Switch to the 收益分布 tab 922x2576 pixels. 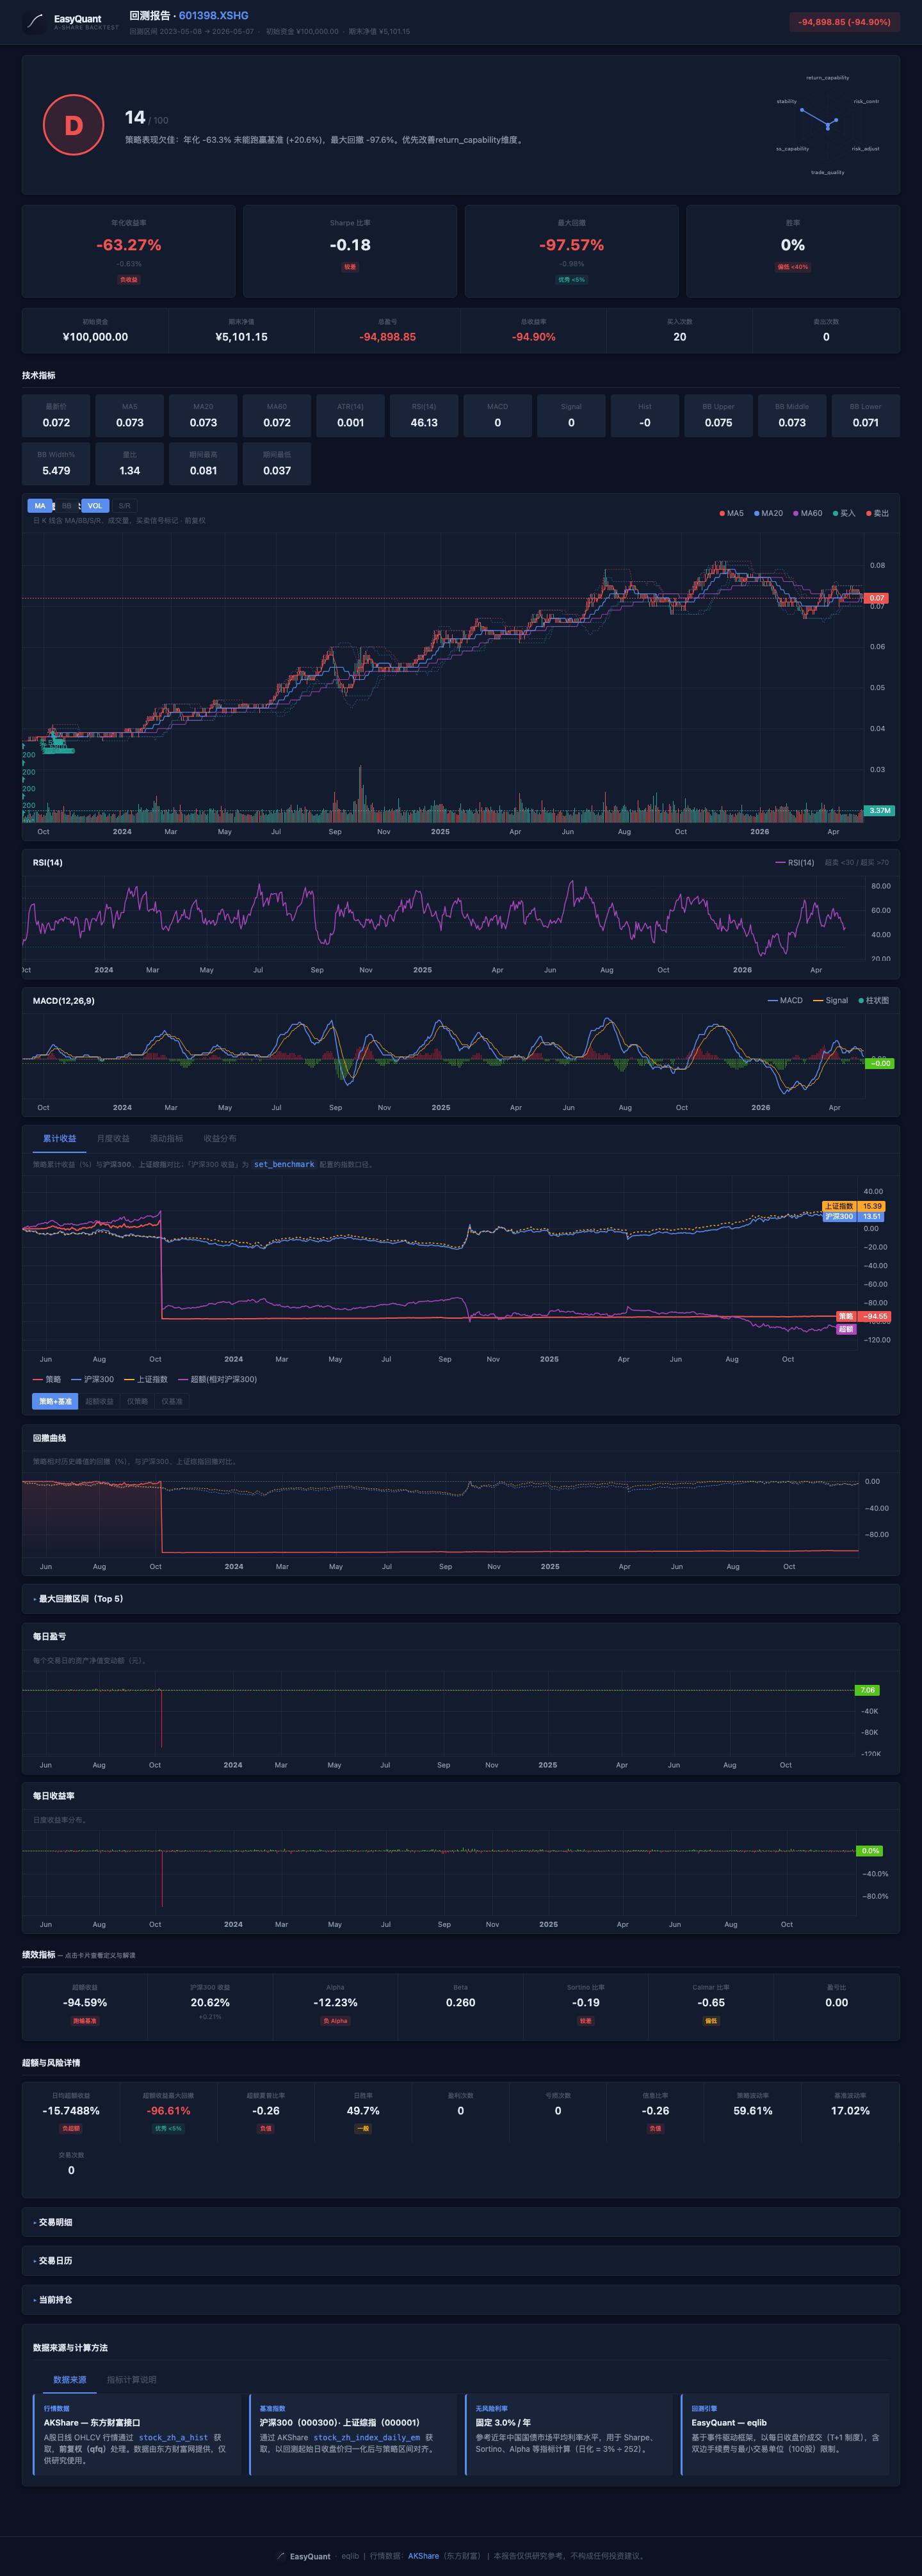(x=220, y=1138)
